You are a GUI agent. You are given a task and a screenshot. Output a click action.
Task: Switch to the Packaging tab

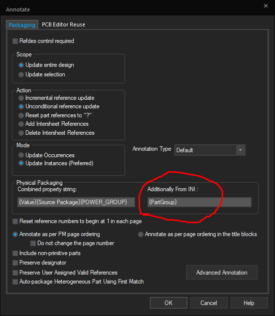(22, 25)
